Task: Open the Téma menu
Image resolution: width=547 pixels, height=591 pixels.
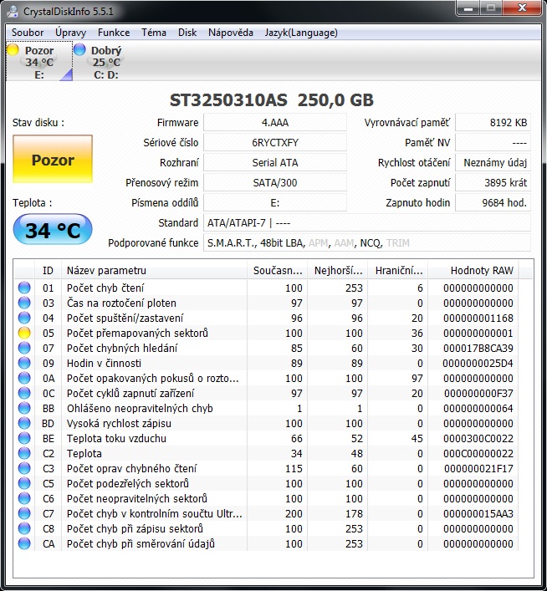Action: pyautogui.click(x=154, y=33)
